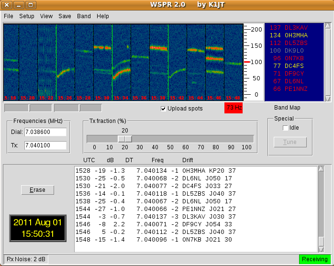Click the 1544 DL3KAV JO30 decode row
The height and width of the screenshot is (266, 334).
(156, 217)
